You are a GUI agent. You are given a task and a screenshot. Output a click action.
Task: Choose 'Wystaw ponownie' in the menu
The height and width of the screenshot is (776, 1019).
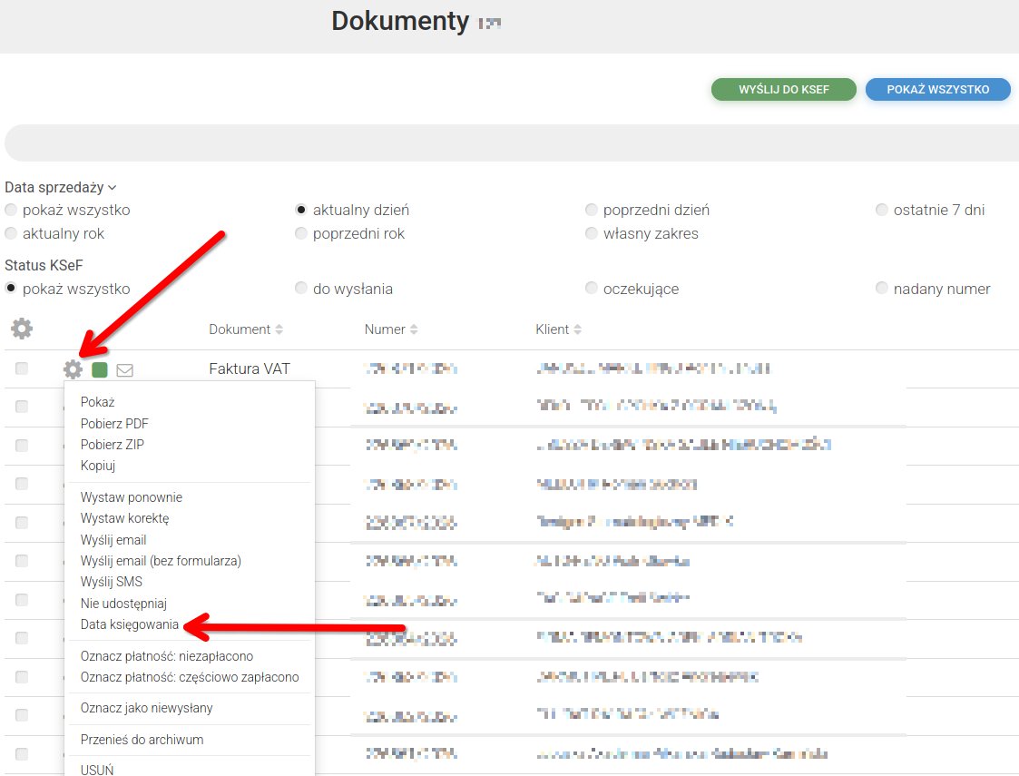pos(132,497)
